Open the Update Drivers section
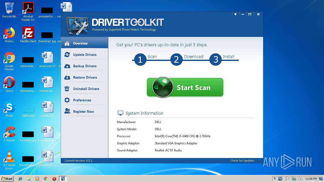Viewport: 324px width, 182px height. (x=85, y=55)
